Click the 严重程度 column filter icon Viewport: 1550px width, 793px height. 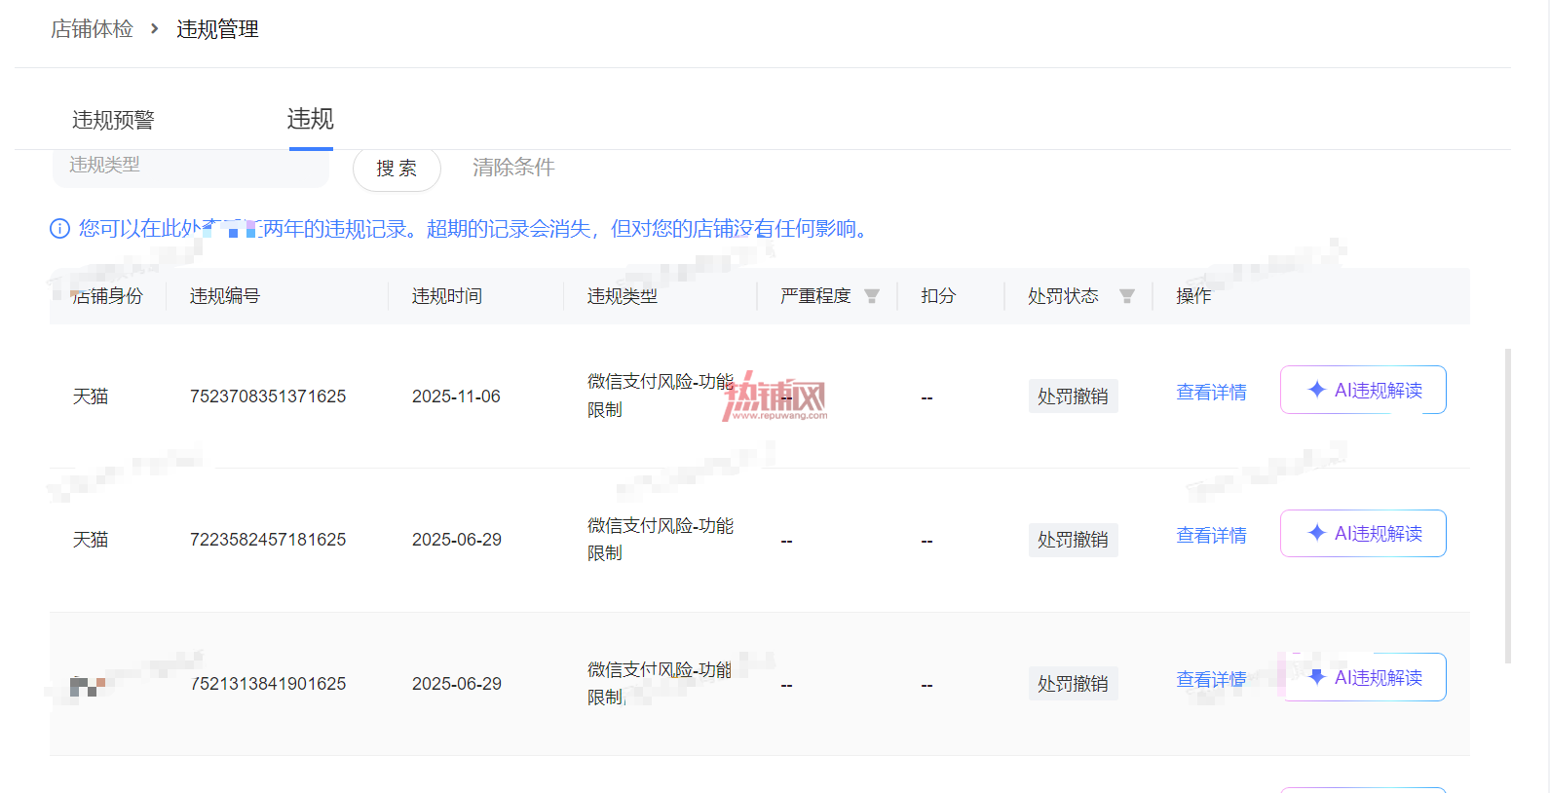pyautogui.click(x=872, y=296)
